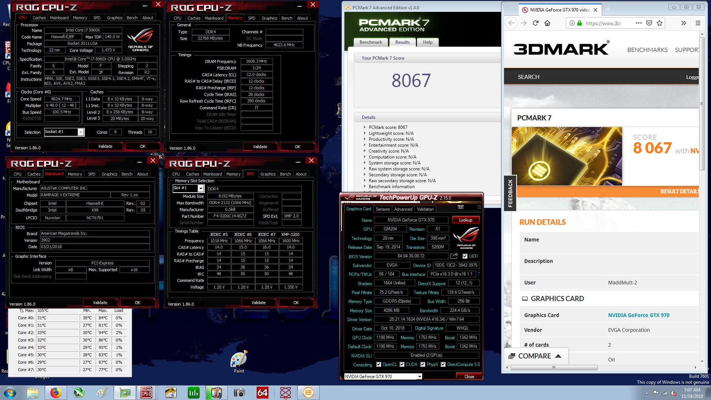This screenshot has height=400, width=711.
Task: Open the Socket #1 selection dropdown
Action: (80, 132)
